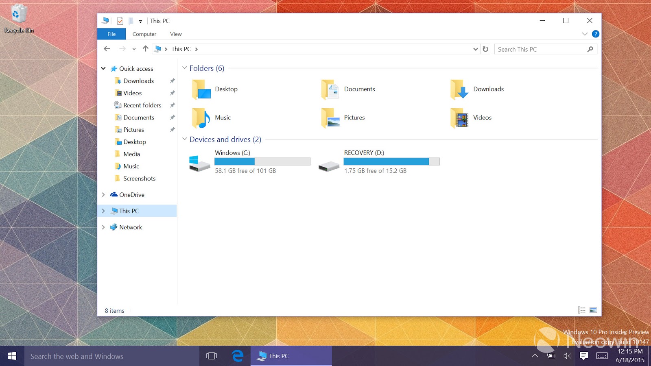This screenshot has height=366, width=651.
Task: Click This PC in the address breadcrumb
Action: point(181,49)
